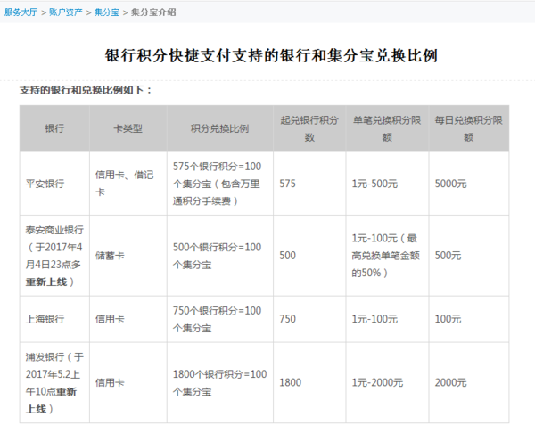Click the 上海银行 cell
The width and height of the screenshot is (535, 433).
(x=54, y=319)
